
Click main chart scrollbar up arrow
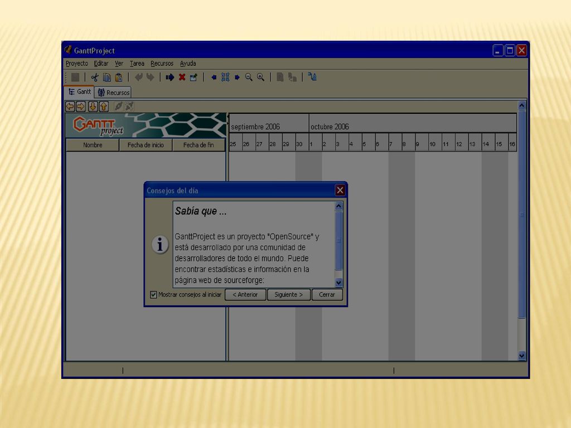(x=522, y=106)
